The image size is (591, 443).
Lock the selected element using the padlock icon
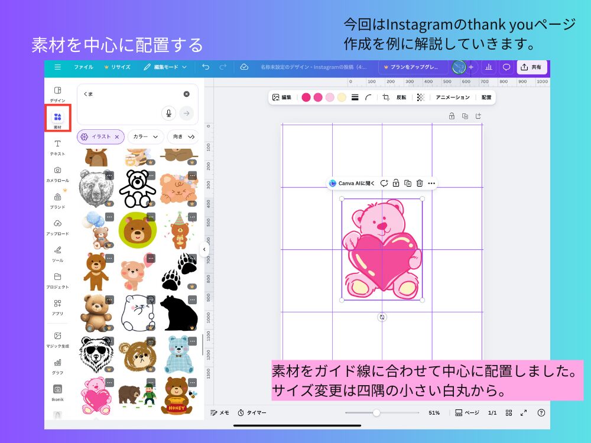pyautogui.click(x=396, y=184)
